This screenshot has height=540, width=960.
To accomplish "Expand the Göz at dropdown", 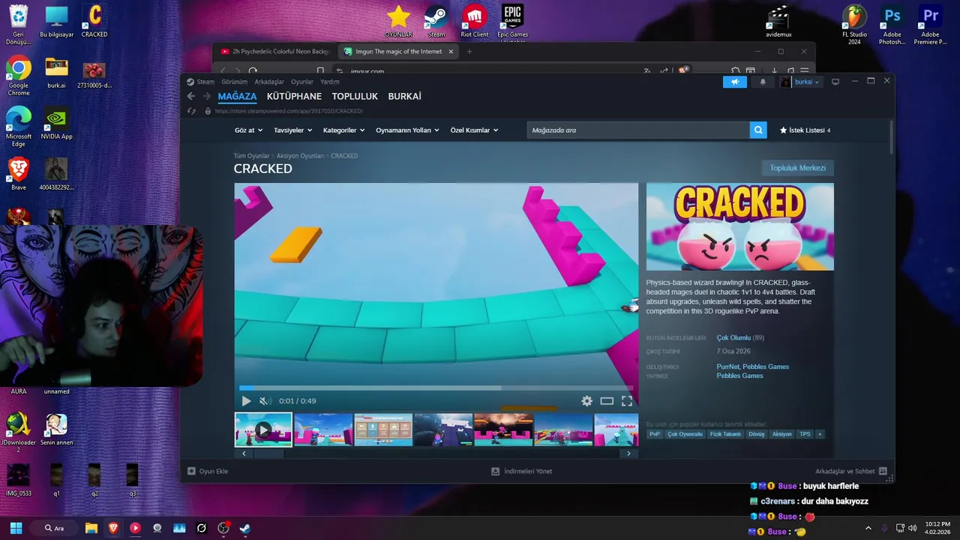I will (248, 130).
